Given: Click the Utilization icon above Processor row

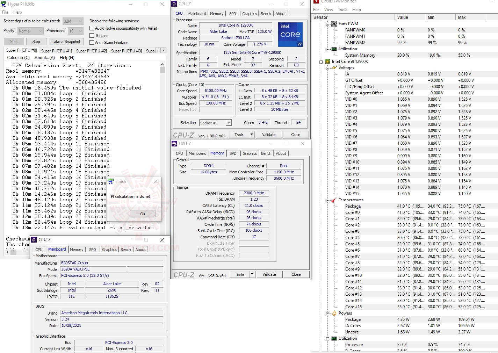Looking at the screenshot, I should (334, 338).
